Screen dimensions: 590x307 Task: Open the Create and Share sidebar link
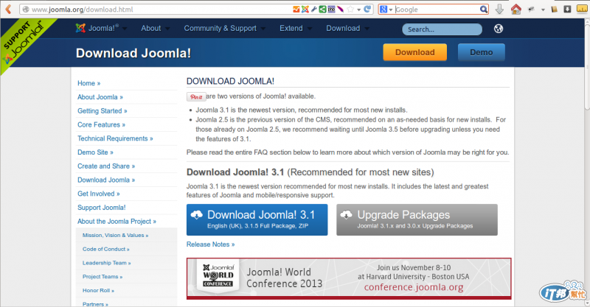tap(106, 166)
